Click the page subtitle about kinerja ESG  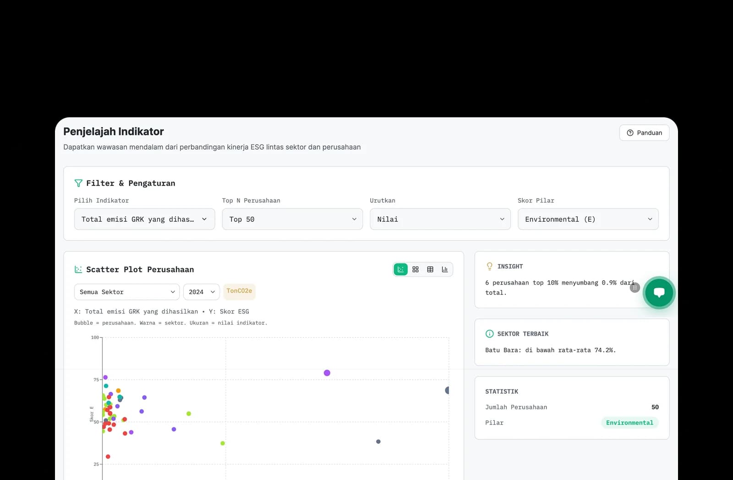(212, 147)
